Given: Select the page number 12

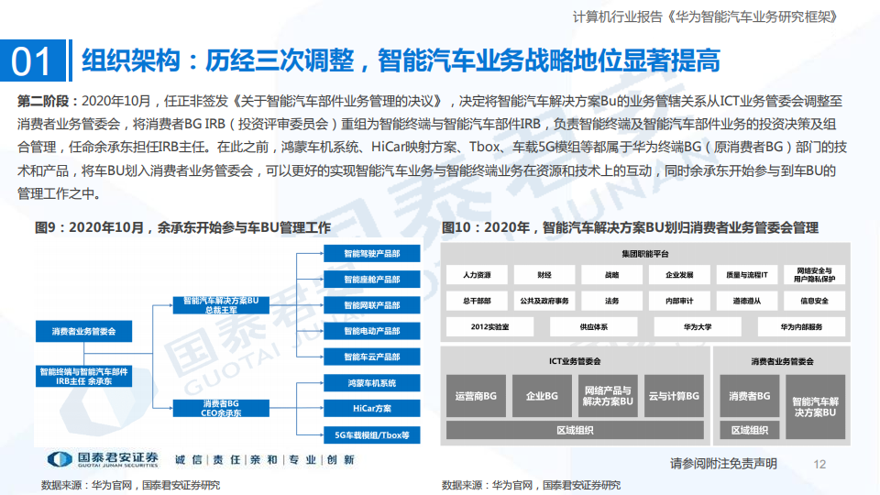Looking at the screenshot, I should (x=819, y=464).
